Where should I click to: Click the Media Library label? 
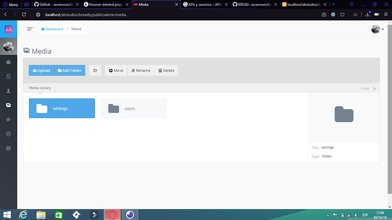pos(40,88)
